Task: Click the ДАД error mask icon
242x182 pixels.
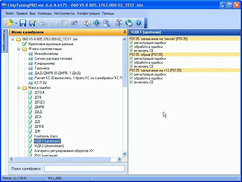Action: (x=30, y=112)
